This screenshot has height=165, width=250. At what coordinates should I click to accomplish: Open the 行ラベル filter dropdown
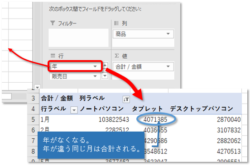pyautogui.click(x=74, y=110)
